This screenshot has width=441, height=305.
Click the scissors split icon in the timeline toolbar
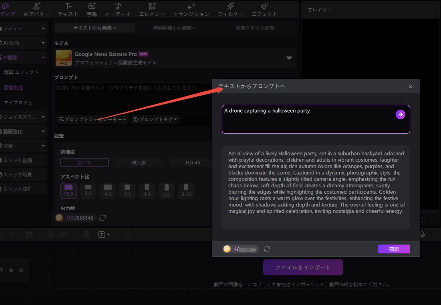[x=51, y=235]
